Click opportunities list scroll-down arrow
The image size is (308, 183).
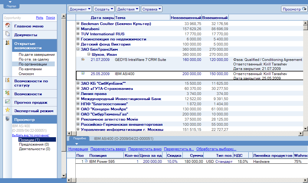click(306, 129)
